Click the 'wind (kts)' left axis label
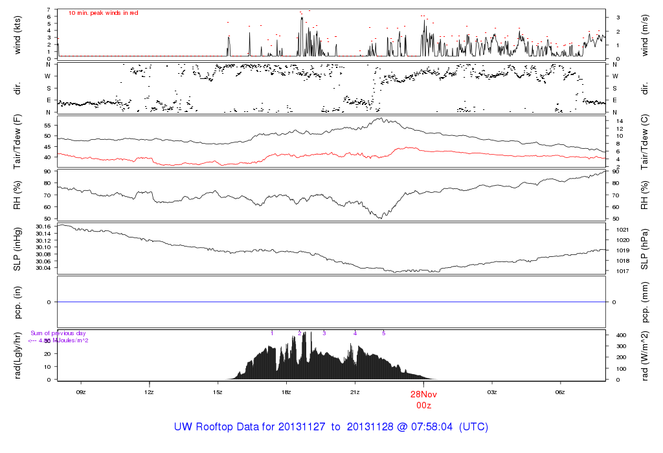663x453 pixels. (x=17, y=35)
